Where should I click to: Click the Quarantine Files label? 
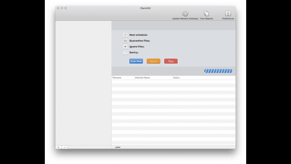tap(140, 41)
